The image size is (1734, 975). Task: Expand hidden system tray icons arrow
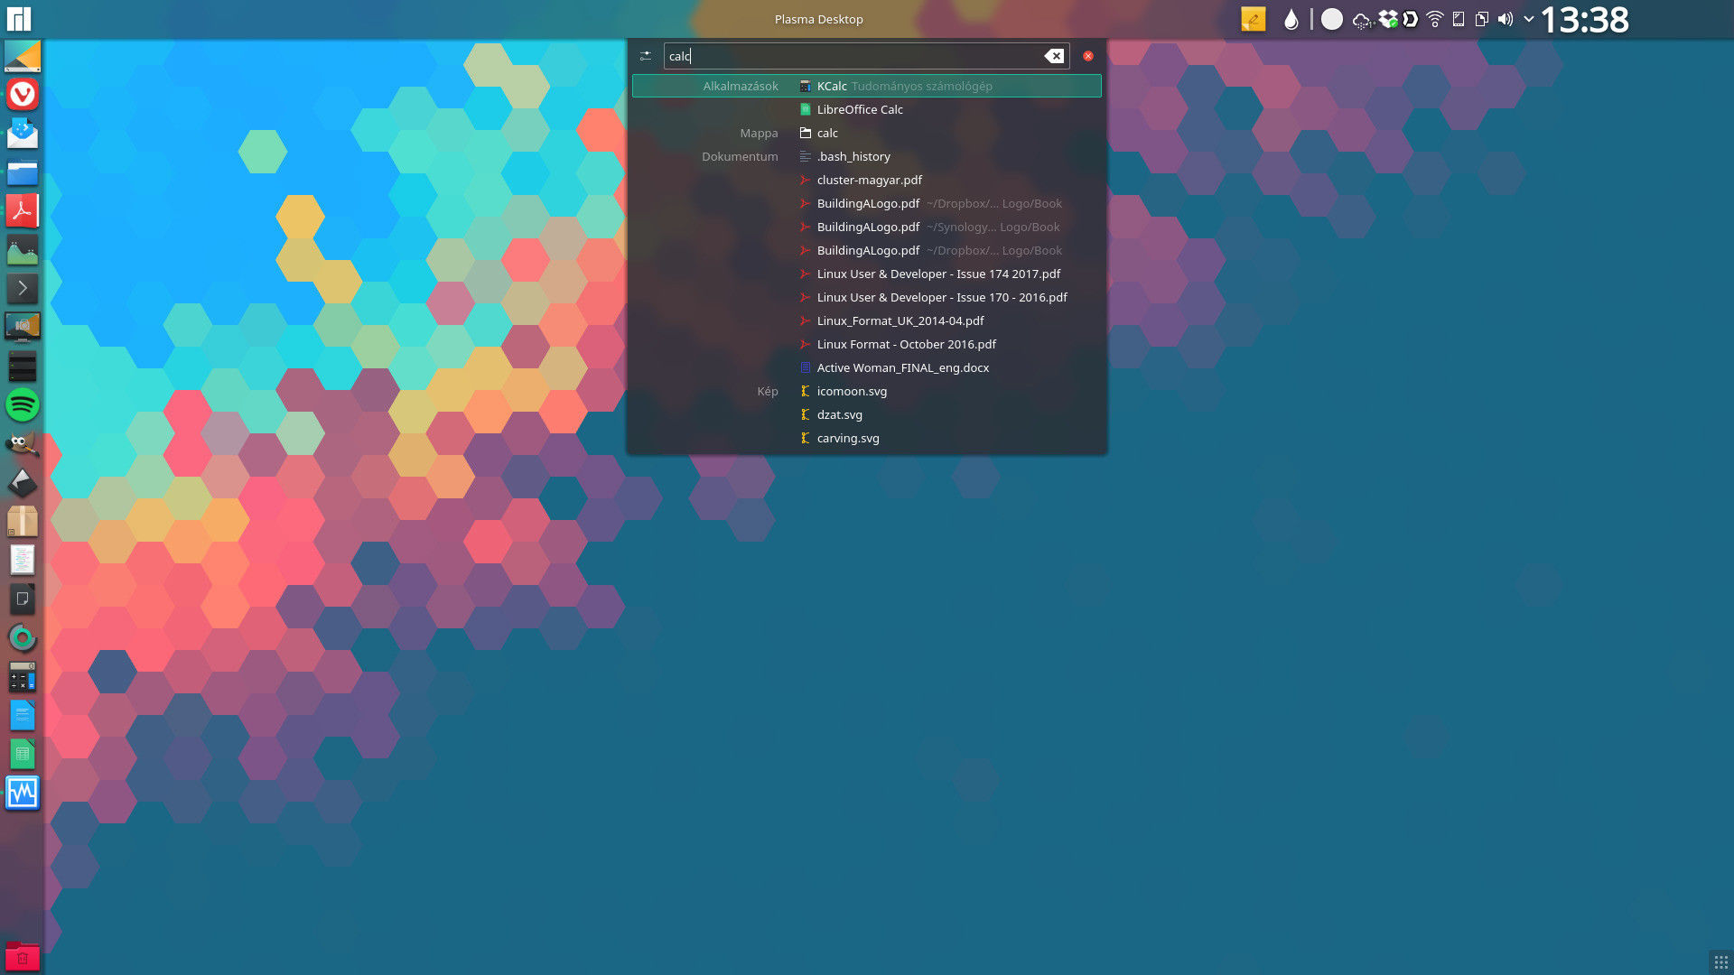pos(1529,19)
